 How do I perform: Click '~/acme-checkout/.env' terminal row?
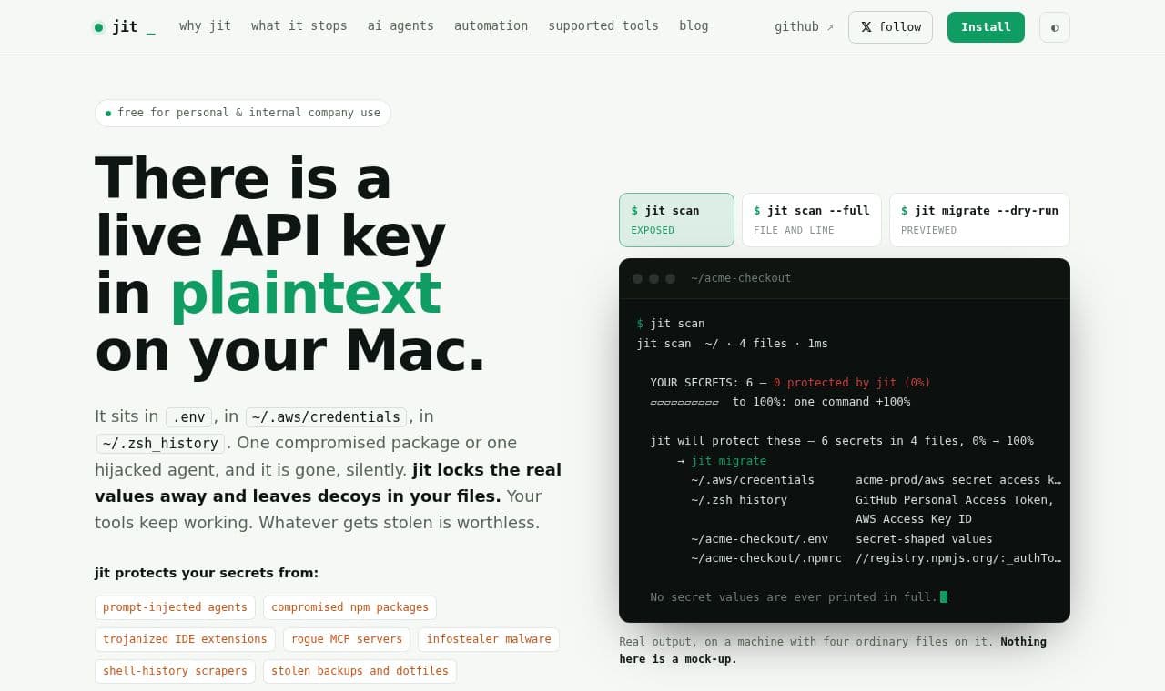tap(842, 538)
